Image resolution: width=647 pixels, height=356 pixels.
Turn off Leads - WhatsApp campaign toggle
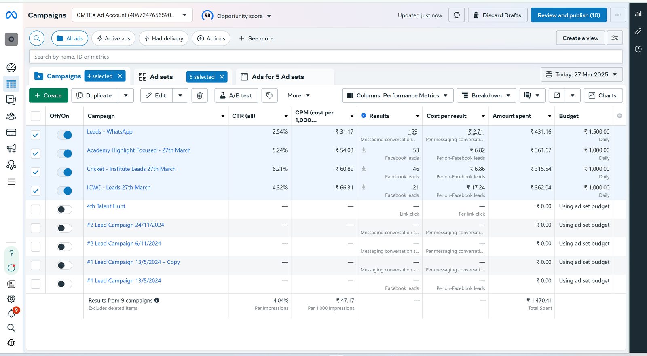pyautogui.click(x=65, y=135)
